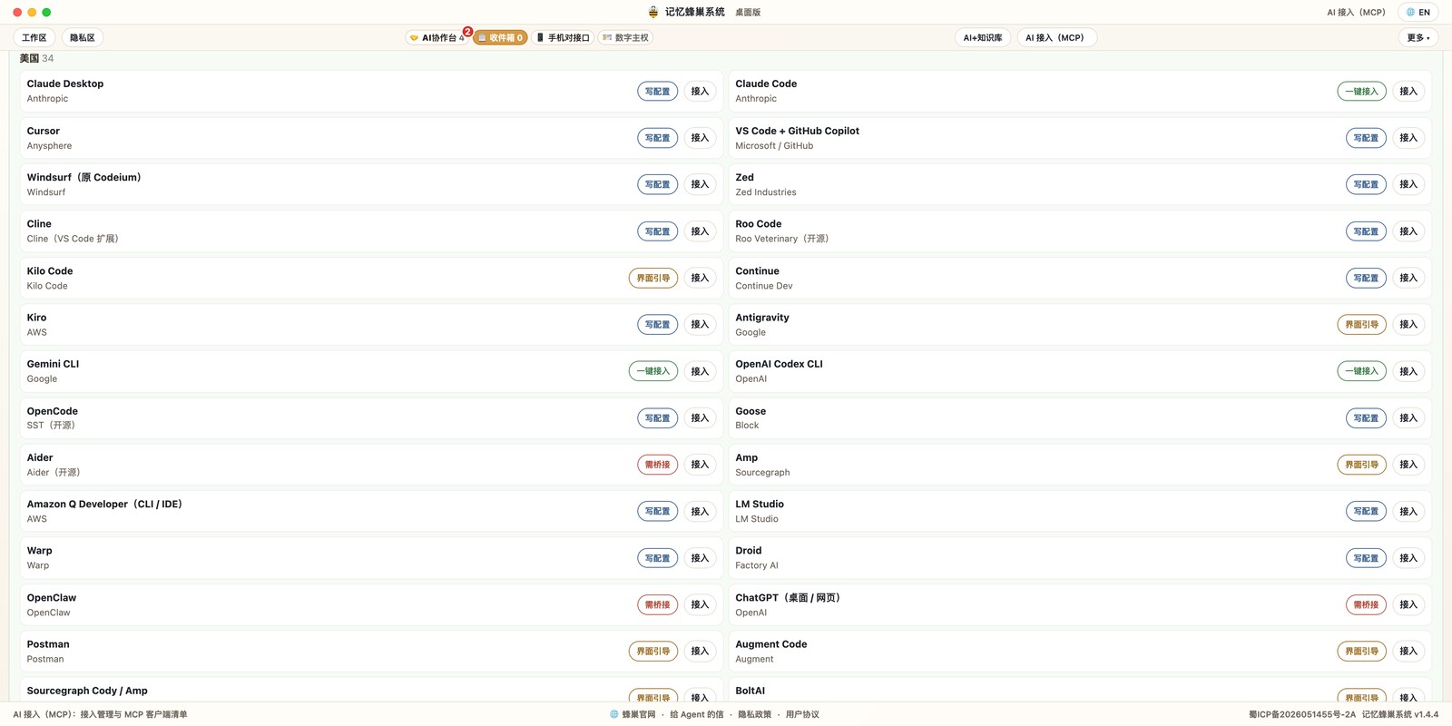Click 写配置 for Continue

tap(1366, 278)
